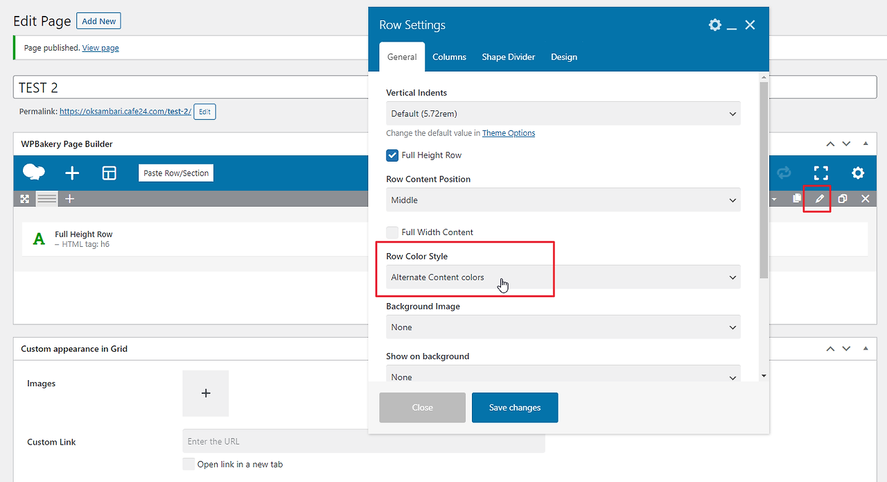Open WPBakery logo menu in builder toolbar
Viewport: 887px width, 482px height.
click(34, 173)
